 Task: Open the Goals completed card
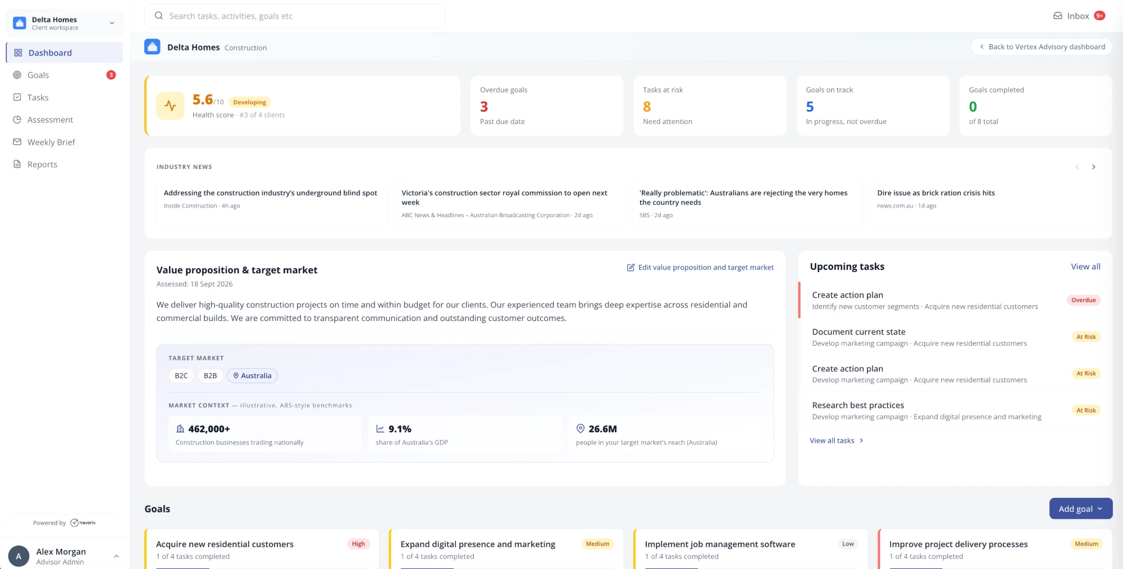click(x=1036, y=105)
